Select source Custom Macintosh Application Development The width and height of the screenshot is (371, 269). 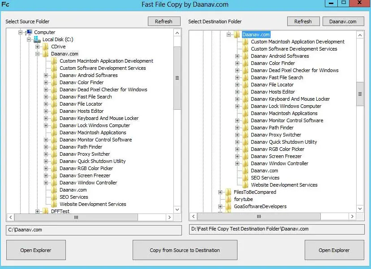click(x=106, y=61)
